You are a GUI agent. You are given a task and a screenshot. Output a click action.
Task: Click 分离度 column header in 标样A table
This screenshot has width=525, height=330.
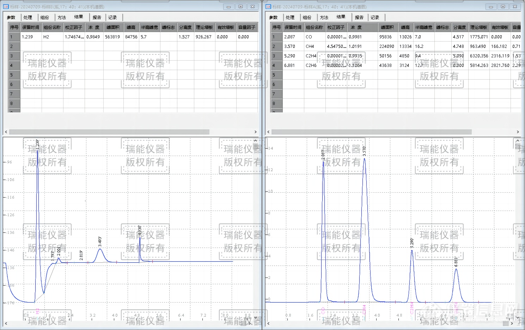(x=460, y=27)
